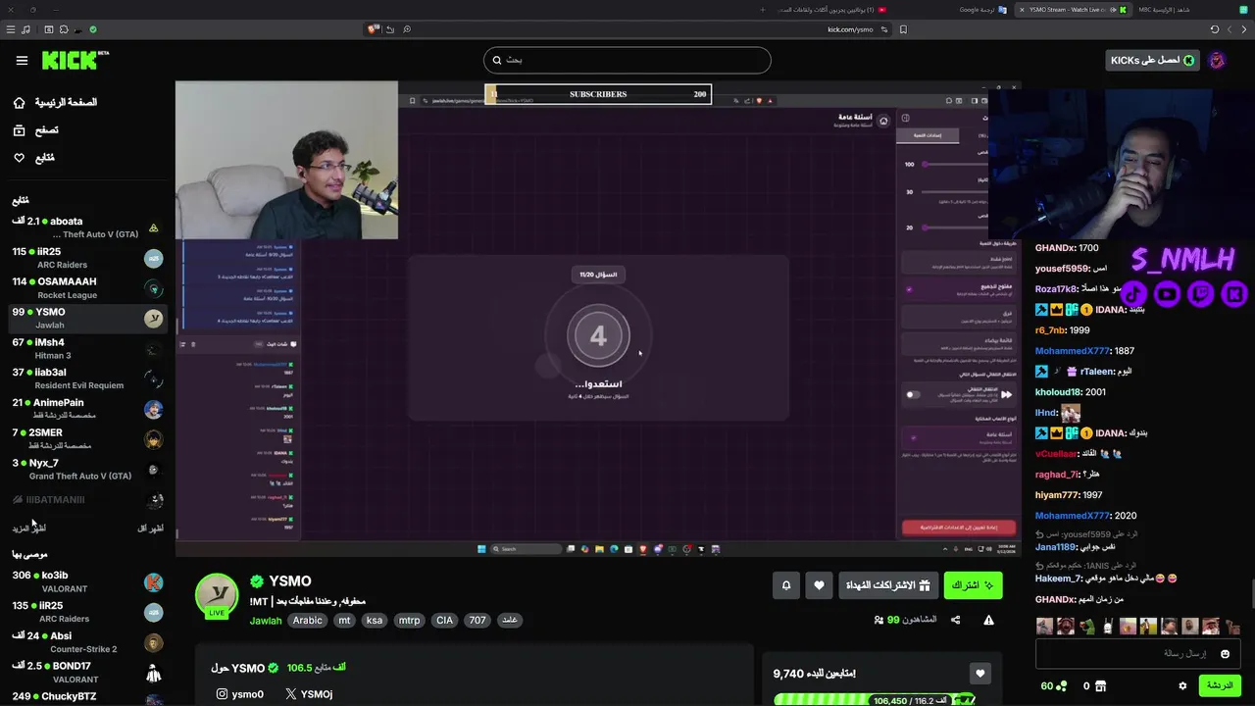Viewport: 1255px width, 706px height.
Task: Open the iiab3al channel row
Action: (x=86, y=378)
